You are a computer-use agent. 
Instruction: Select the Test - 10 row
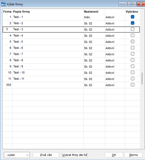(x=71, y=73)
